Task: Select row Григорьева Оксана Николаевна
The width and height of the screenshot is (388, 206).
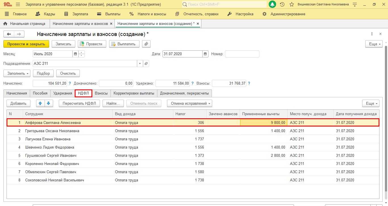Action: click(x=193, y=131)
